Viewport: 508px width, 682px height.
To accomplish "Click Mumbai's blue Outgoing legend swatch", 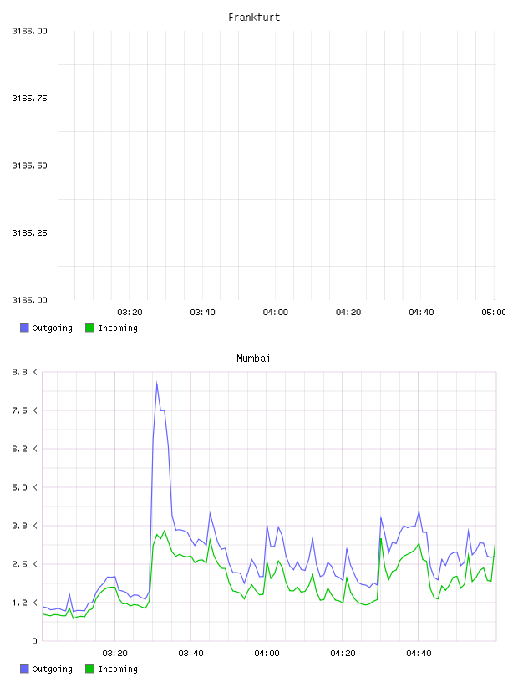I will (24, 669).
